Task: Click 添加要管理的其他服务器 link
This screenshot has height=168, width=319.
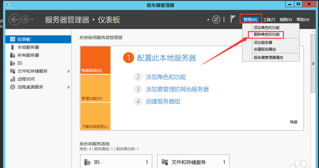Action: point(177,89)
